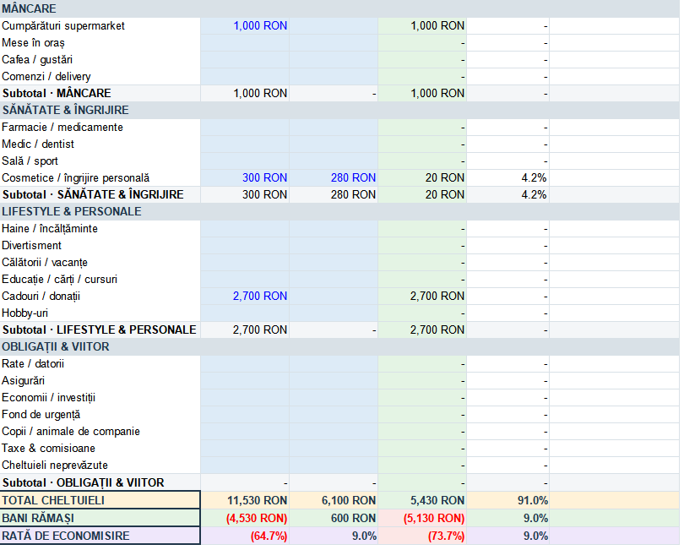The image size is (684, 550).
Task: Click the 91.0% total percentage
Action: 532,501
